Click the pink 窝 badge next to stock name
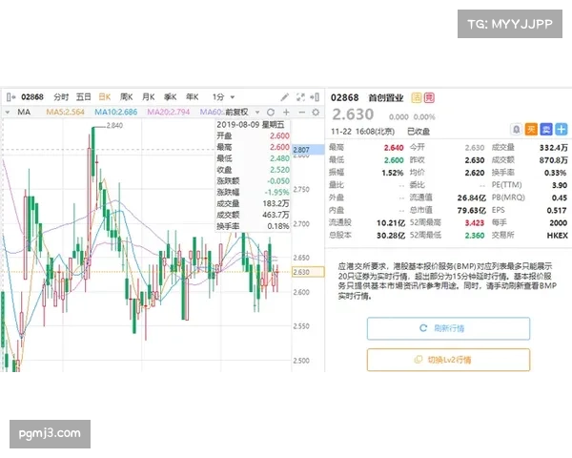The image size is (572, 458). (x=429, y=98)
